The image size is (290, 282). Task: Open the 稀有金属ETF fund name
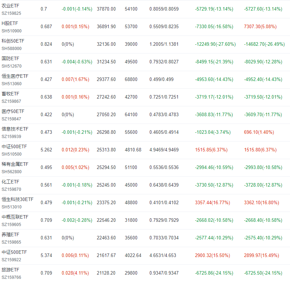pos(15,164)
